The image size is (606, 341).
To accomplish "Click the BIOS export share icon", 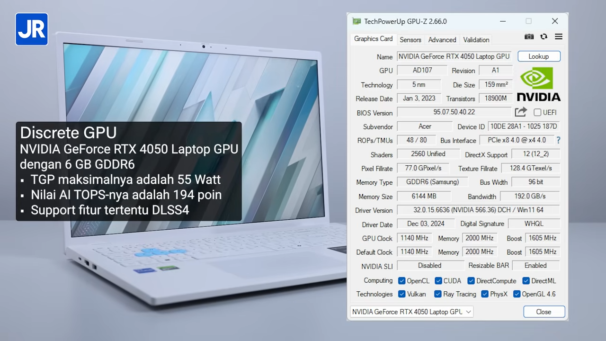I will 521,112.
